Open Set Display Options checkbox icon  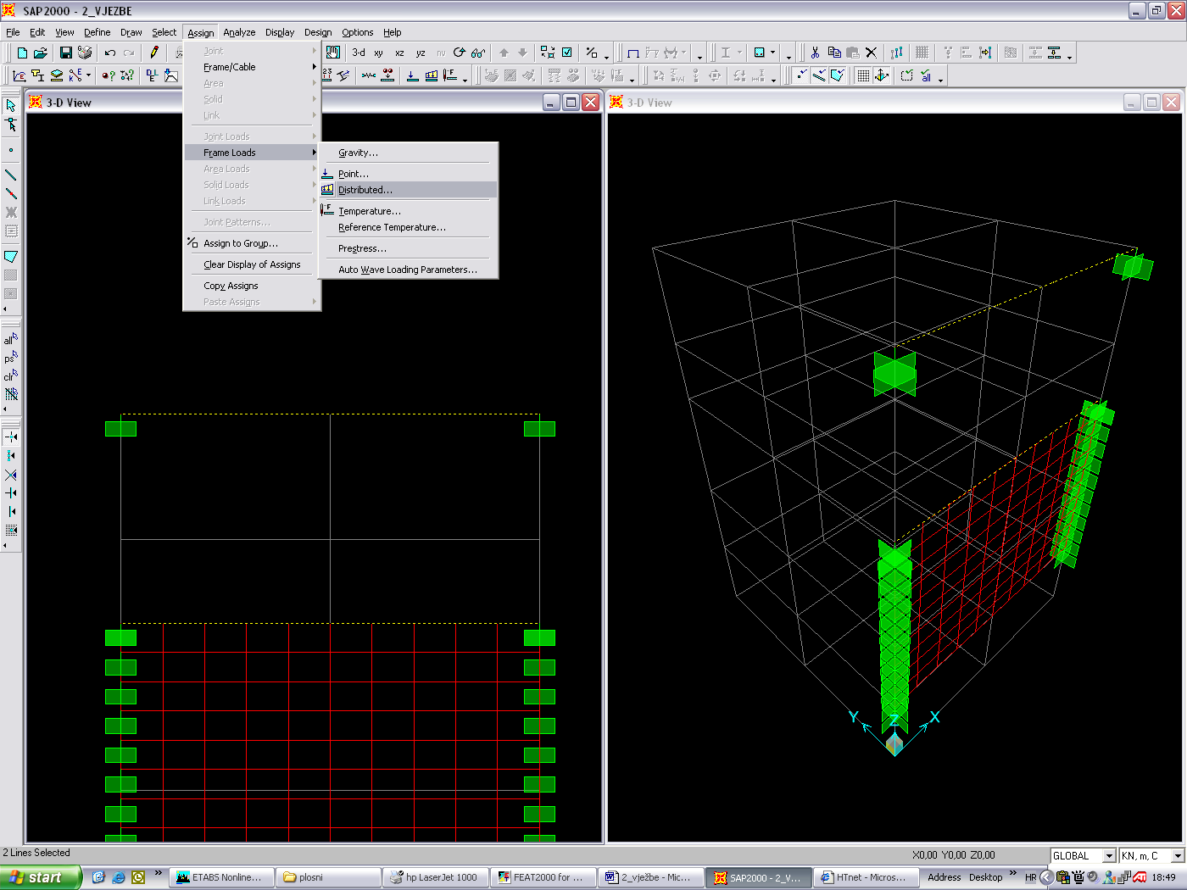(566, 53)
